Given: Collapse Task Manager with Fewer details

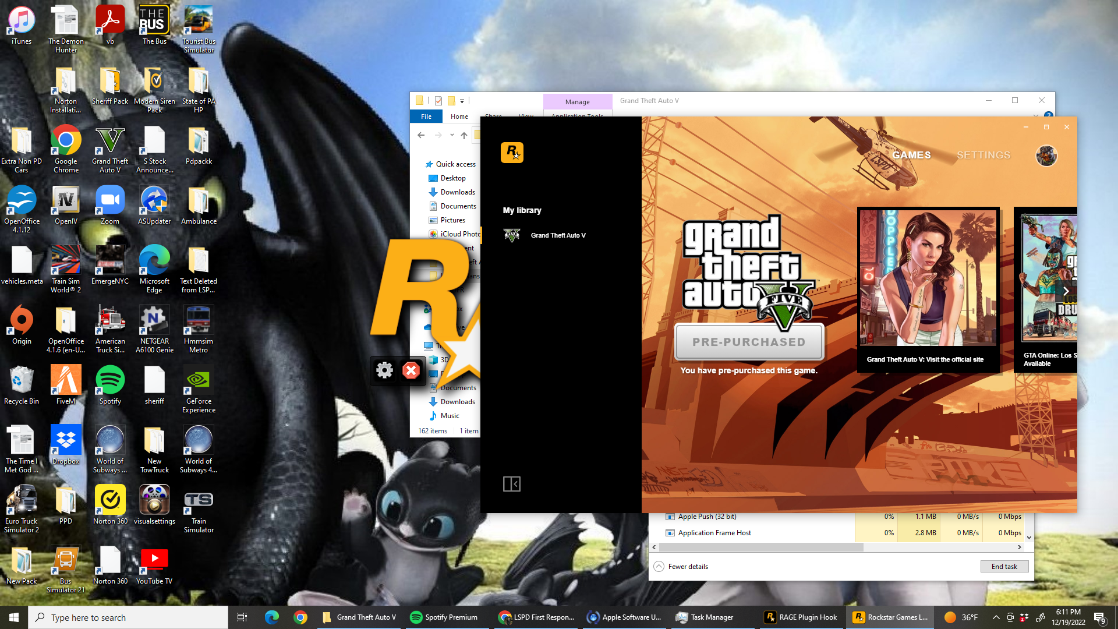Looking at the screenshot, I should coord(681,566).
